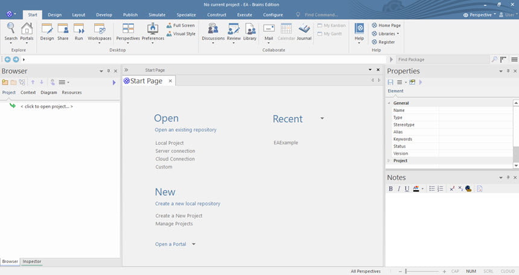
Task: Open the Develop ribbon tab
Action: click(104, 15)
